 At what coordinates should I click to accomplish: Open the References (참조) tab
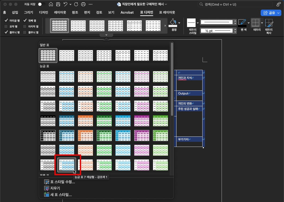coord(75,12)
